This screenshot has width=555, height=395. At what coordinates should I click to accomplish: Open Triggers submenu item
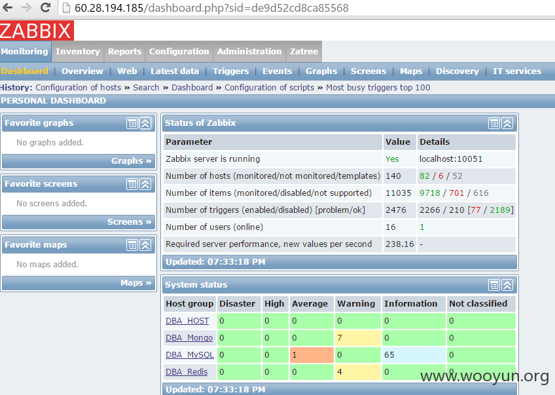[231, 71]
